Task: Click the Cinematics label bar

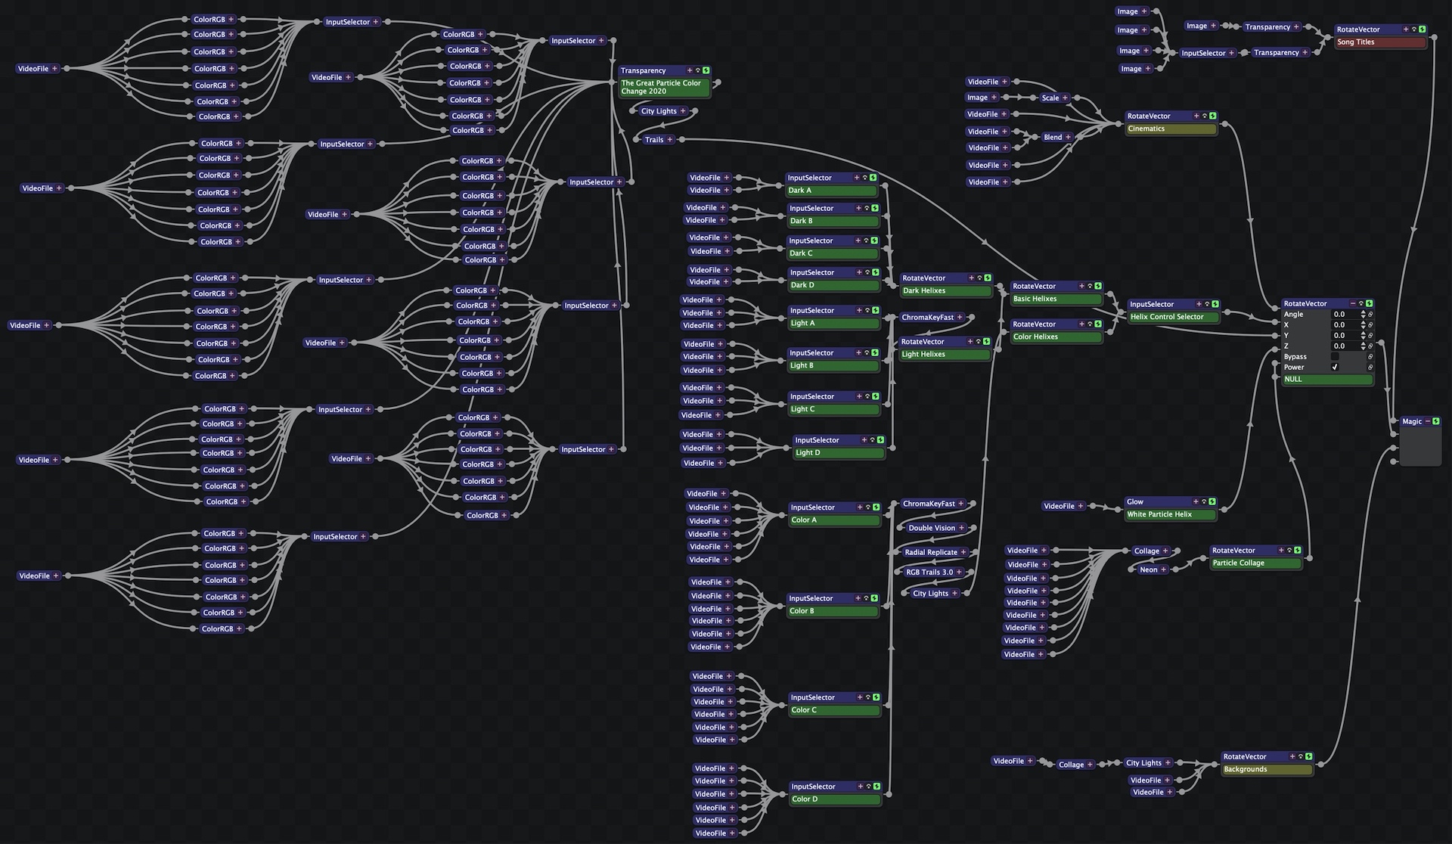Action: [1171, 129]
